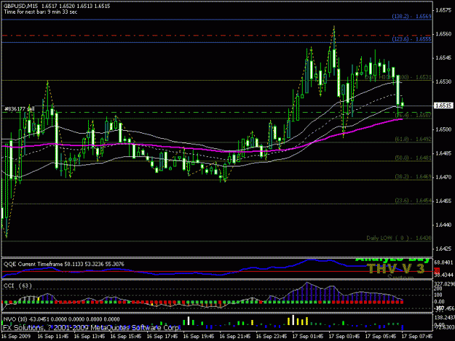This screenshot has width=455, height=341.
Task: Click the 17 Sep 03:45 time label
Action: (x=344, y=337)
